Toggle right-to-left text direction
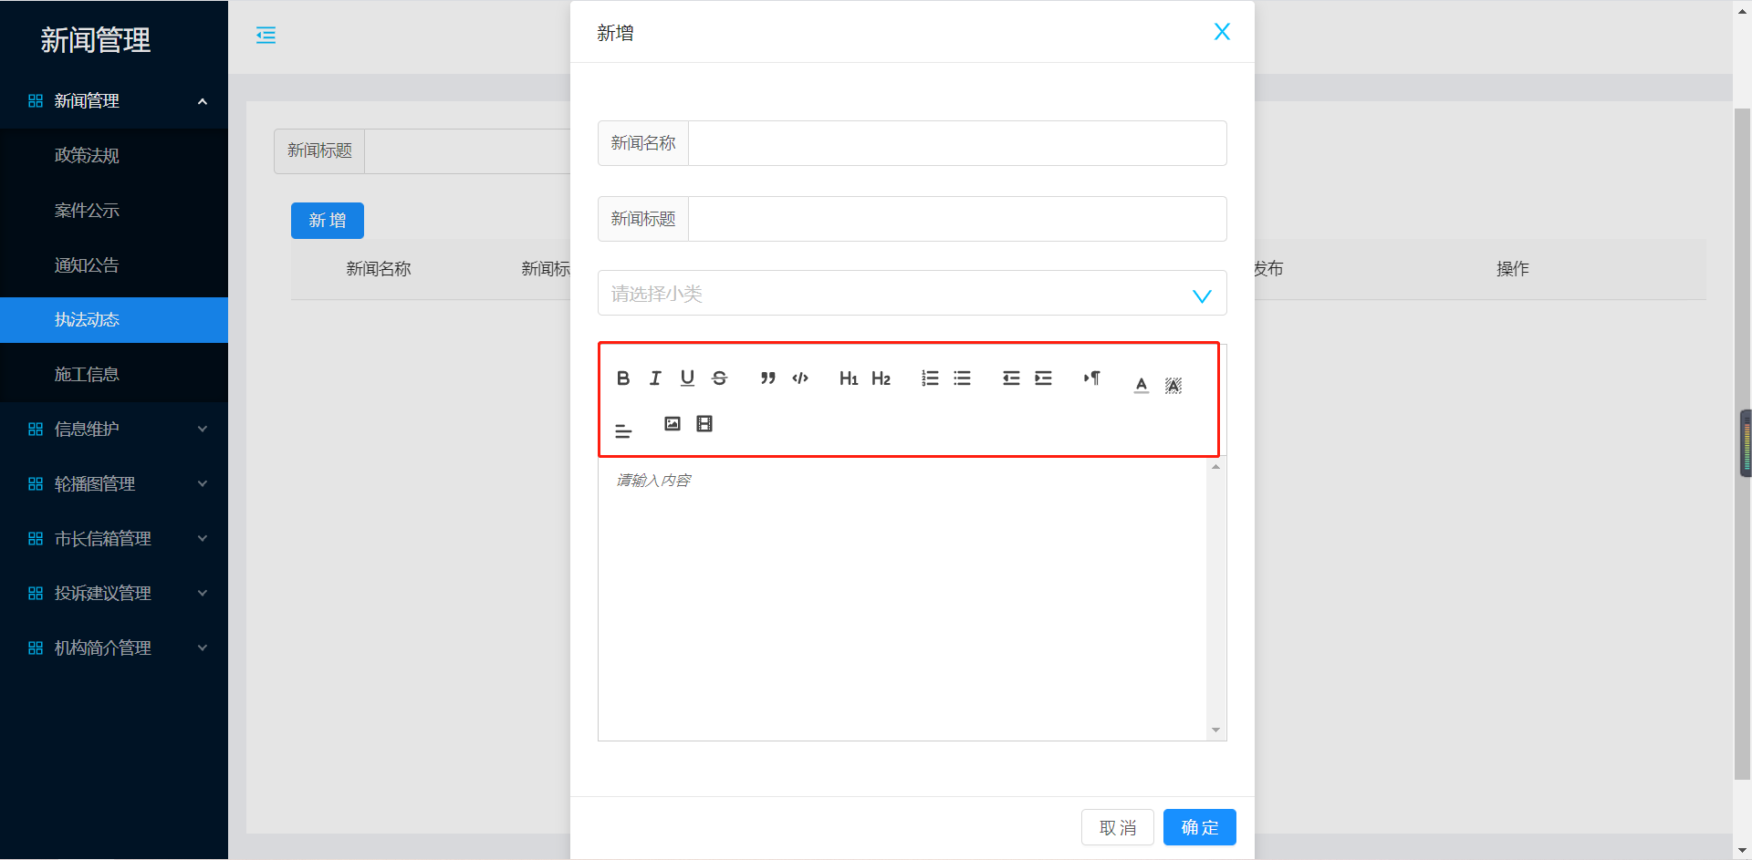The width and height of the screenshot is (1752, 860). [x=1091, y=378]
